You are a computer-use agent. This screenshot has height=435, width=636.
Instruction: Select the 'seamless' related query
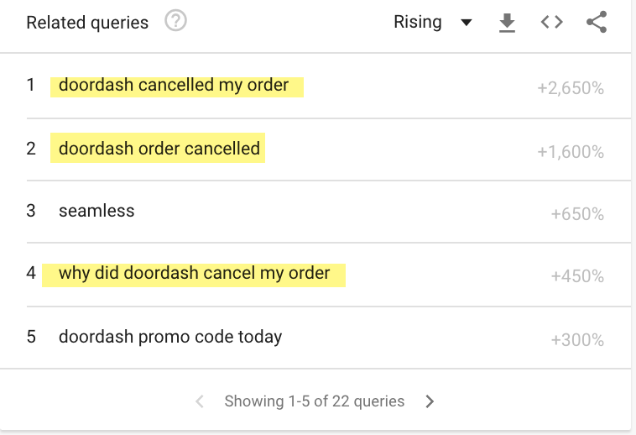[96, 211]
